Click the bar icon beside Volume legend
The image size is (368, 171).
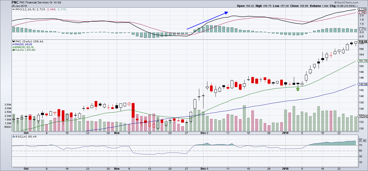pyautogui.click(x=13, y=50)
